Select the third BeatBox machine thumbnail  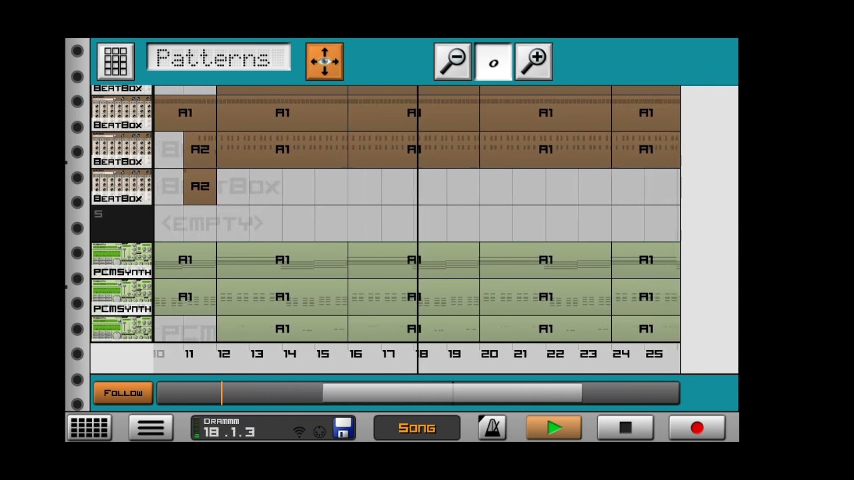tap(121, 149)
